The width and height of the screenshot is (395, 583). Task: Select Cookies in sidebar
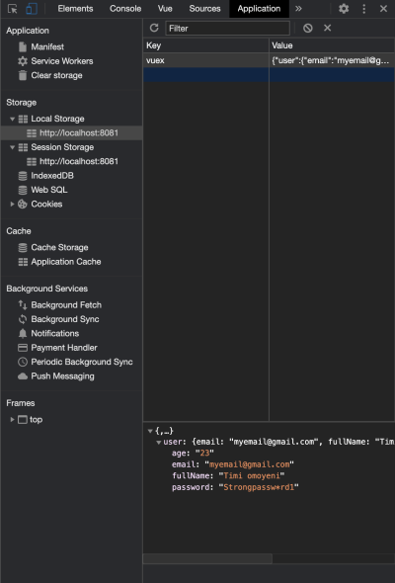click(46, 205)
